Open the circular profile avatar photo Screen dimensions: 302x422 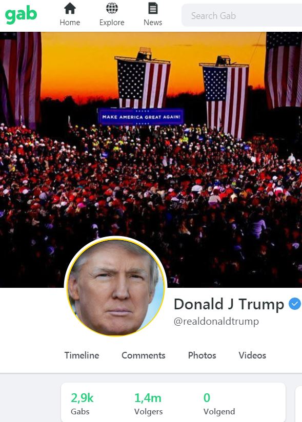(116, 287)
